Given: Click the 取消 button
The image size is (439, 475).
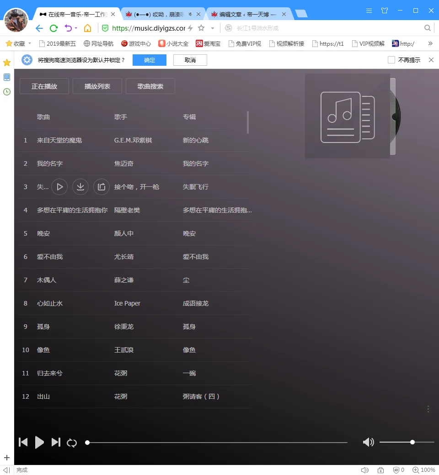Looking at the screenshot, I should pos(190,60).
